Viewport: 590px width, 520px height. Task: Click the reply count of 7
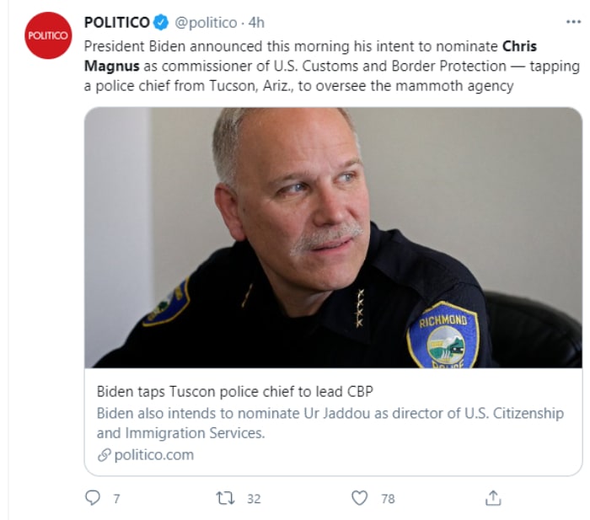116,499
